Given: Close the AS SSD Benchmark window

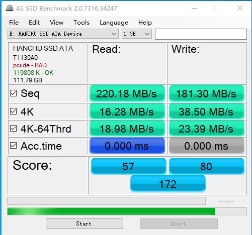Looking at the screenshot, I should pos(240,8).
